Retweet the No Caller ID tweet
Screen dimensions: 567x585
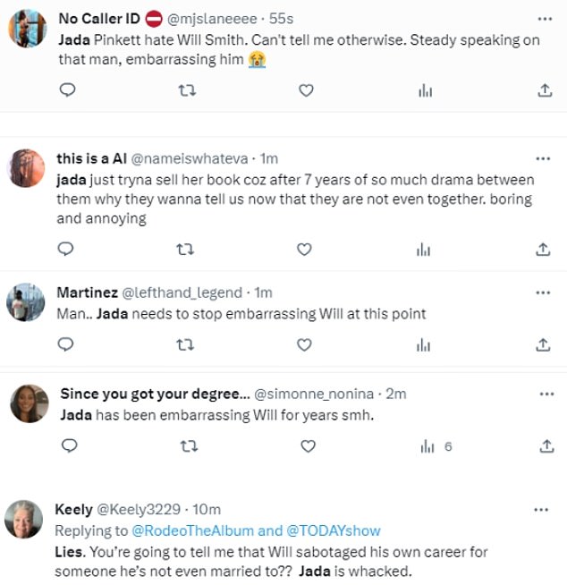pos(186,90)
